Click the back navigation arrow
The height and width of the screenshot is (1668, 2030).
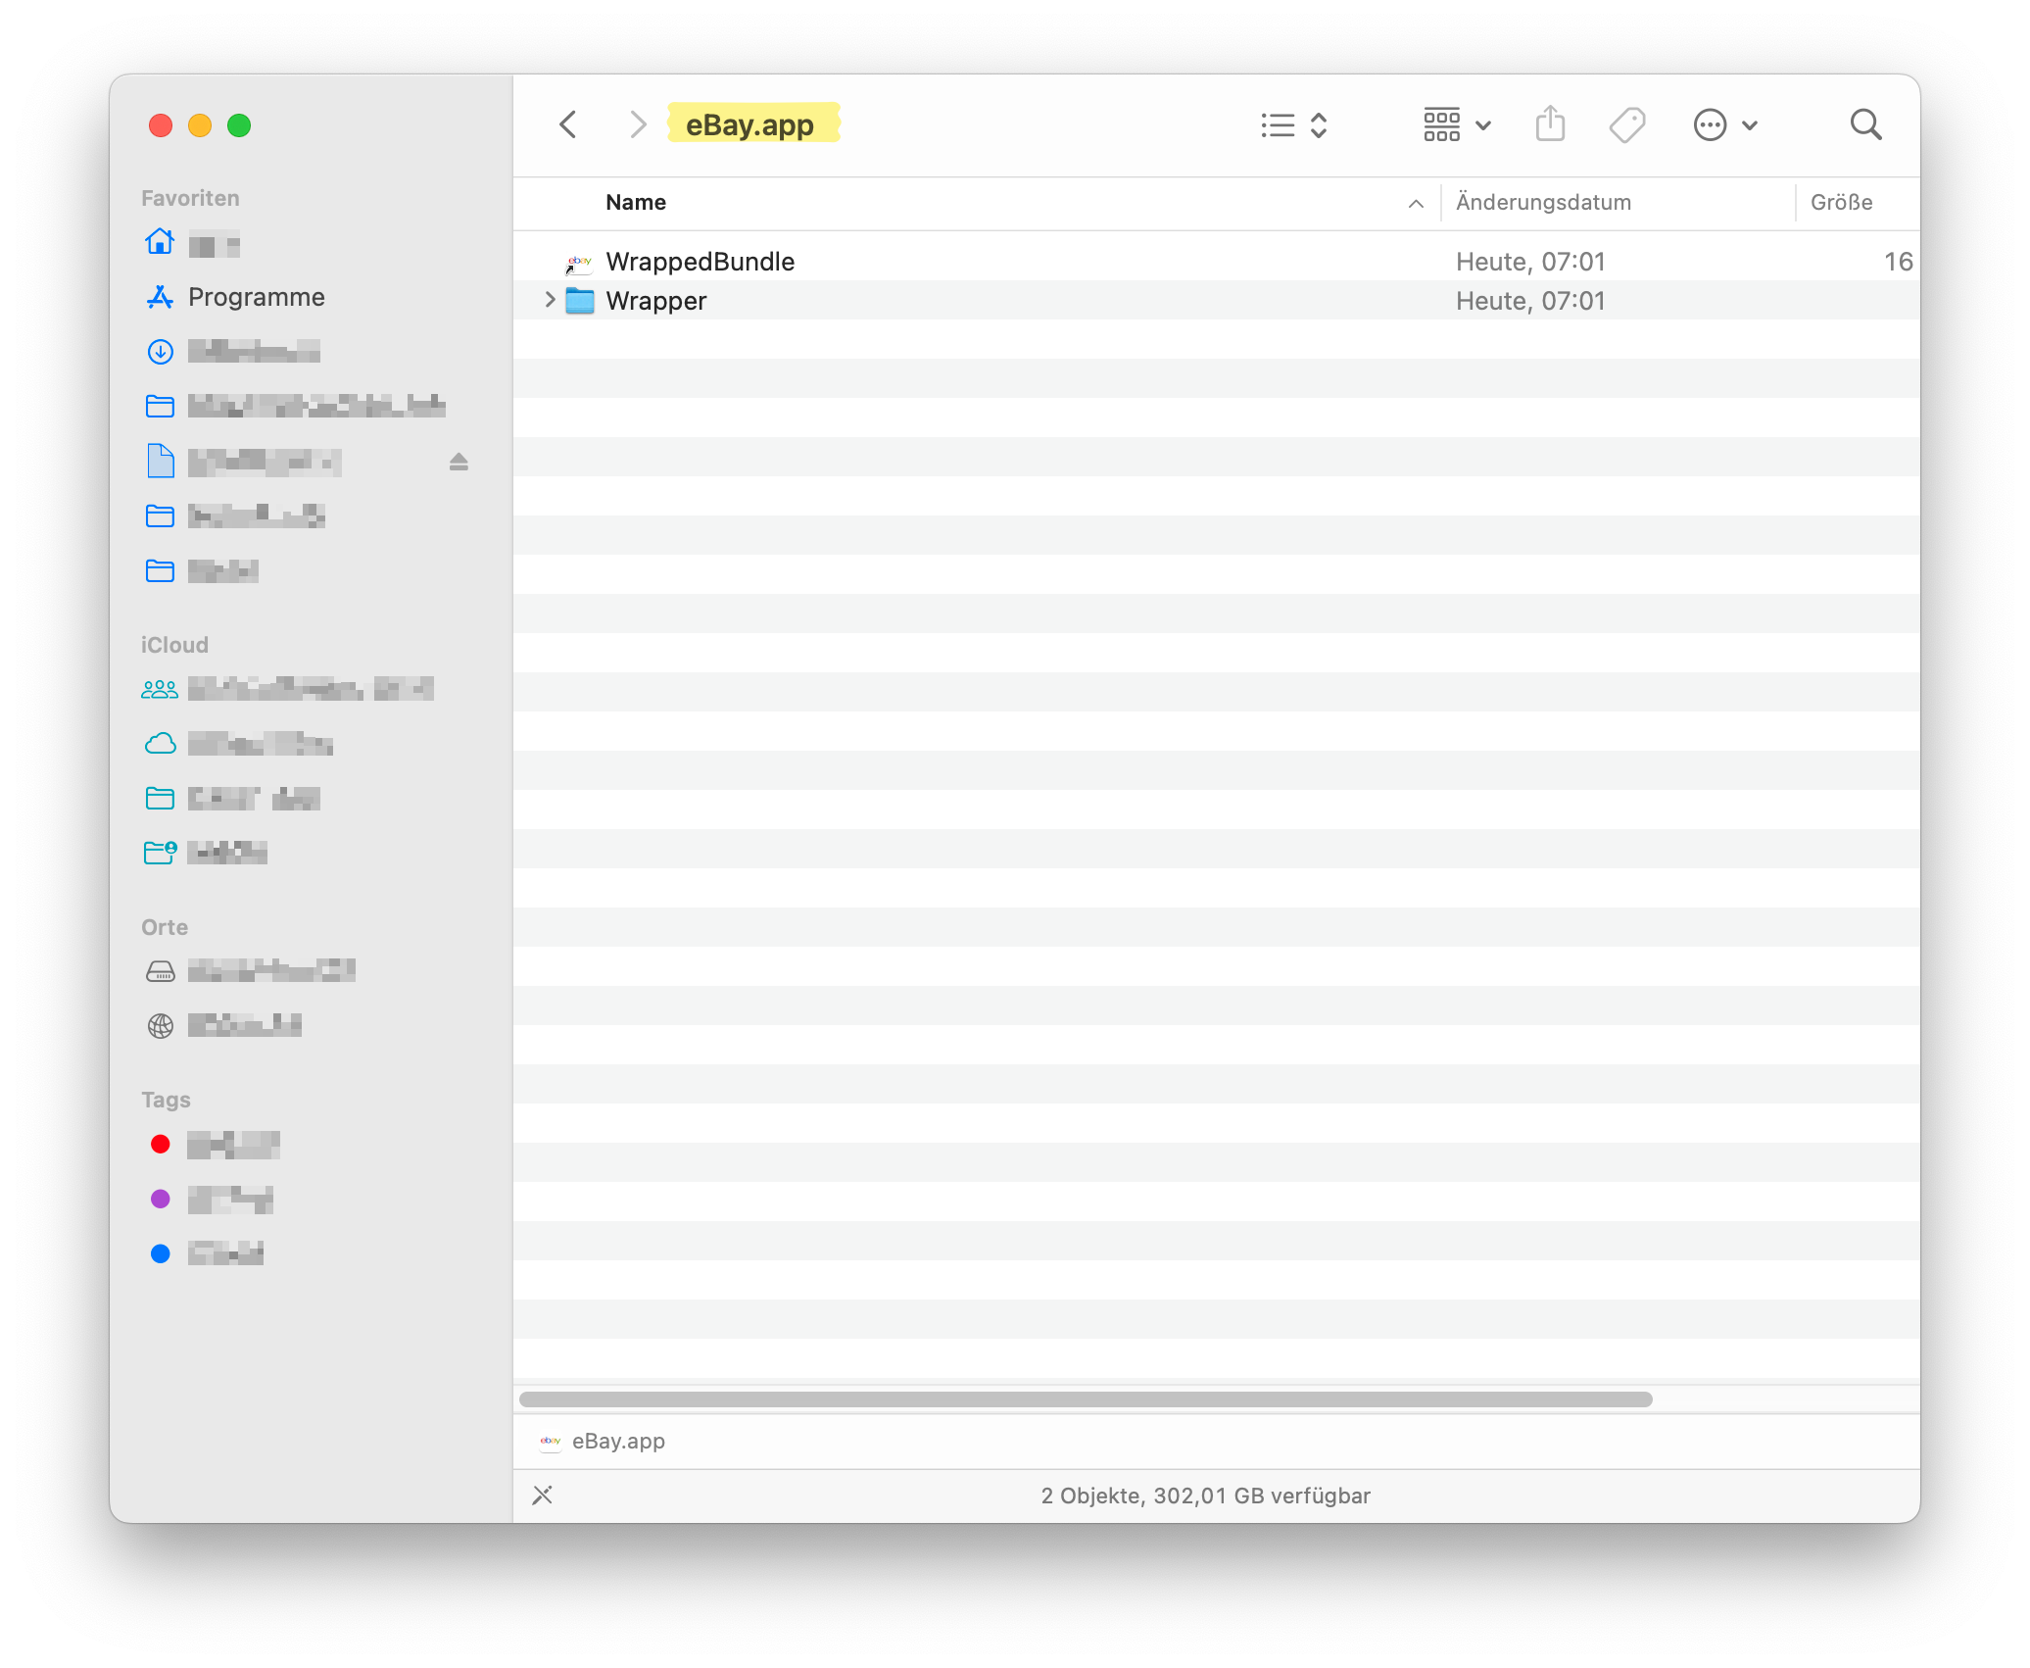[568, 124]
